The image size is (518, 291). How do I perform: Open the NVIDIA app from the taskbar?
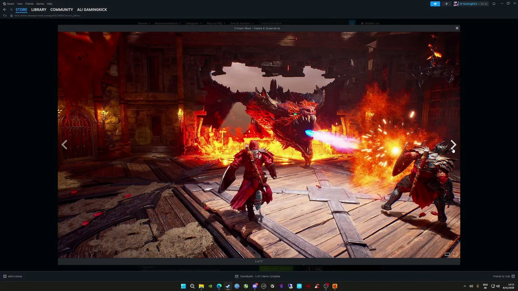pyautogui.click(x=210, y=286)
